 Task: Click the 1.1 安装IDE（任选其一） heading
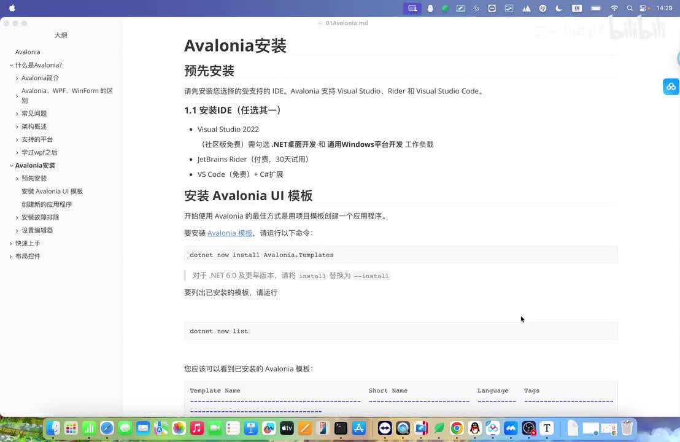[x=234, y=110]
